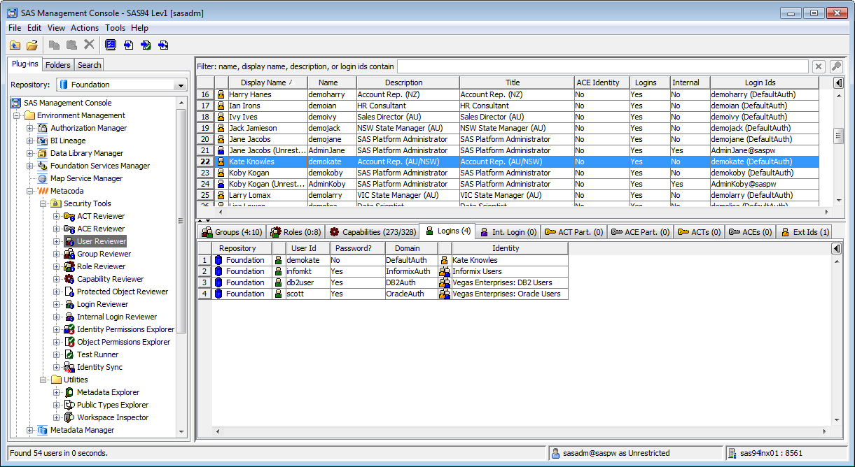Click the column chooser icon above logins table
This screenshot has width=855, height=467.
pos(836,248)
